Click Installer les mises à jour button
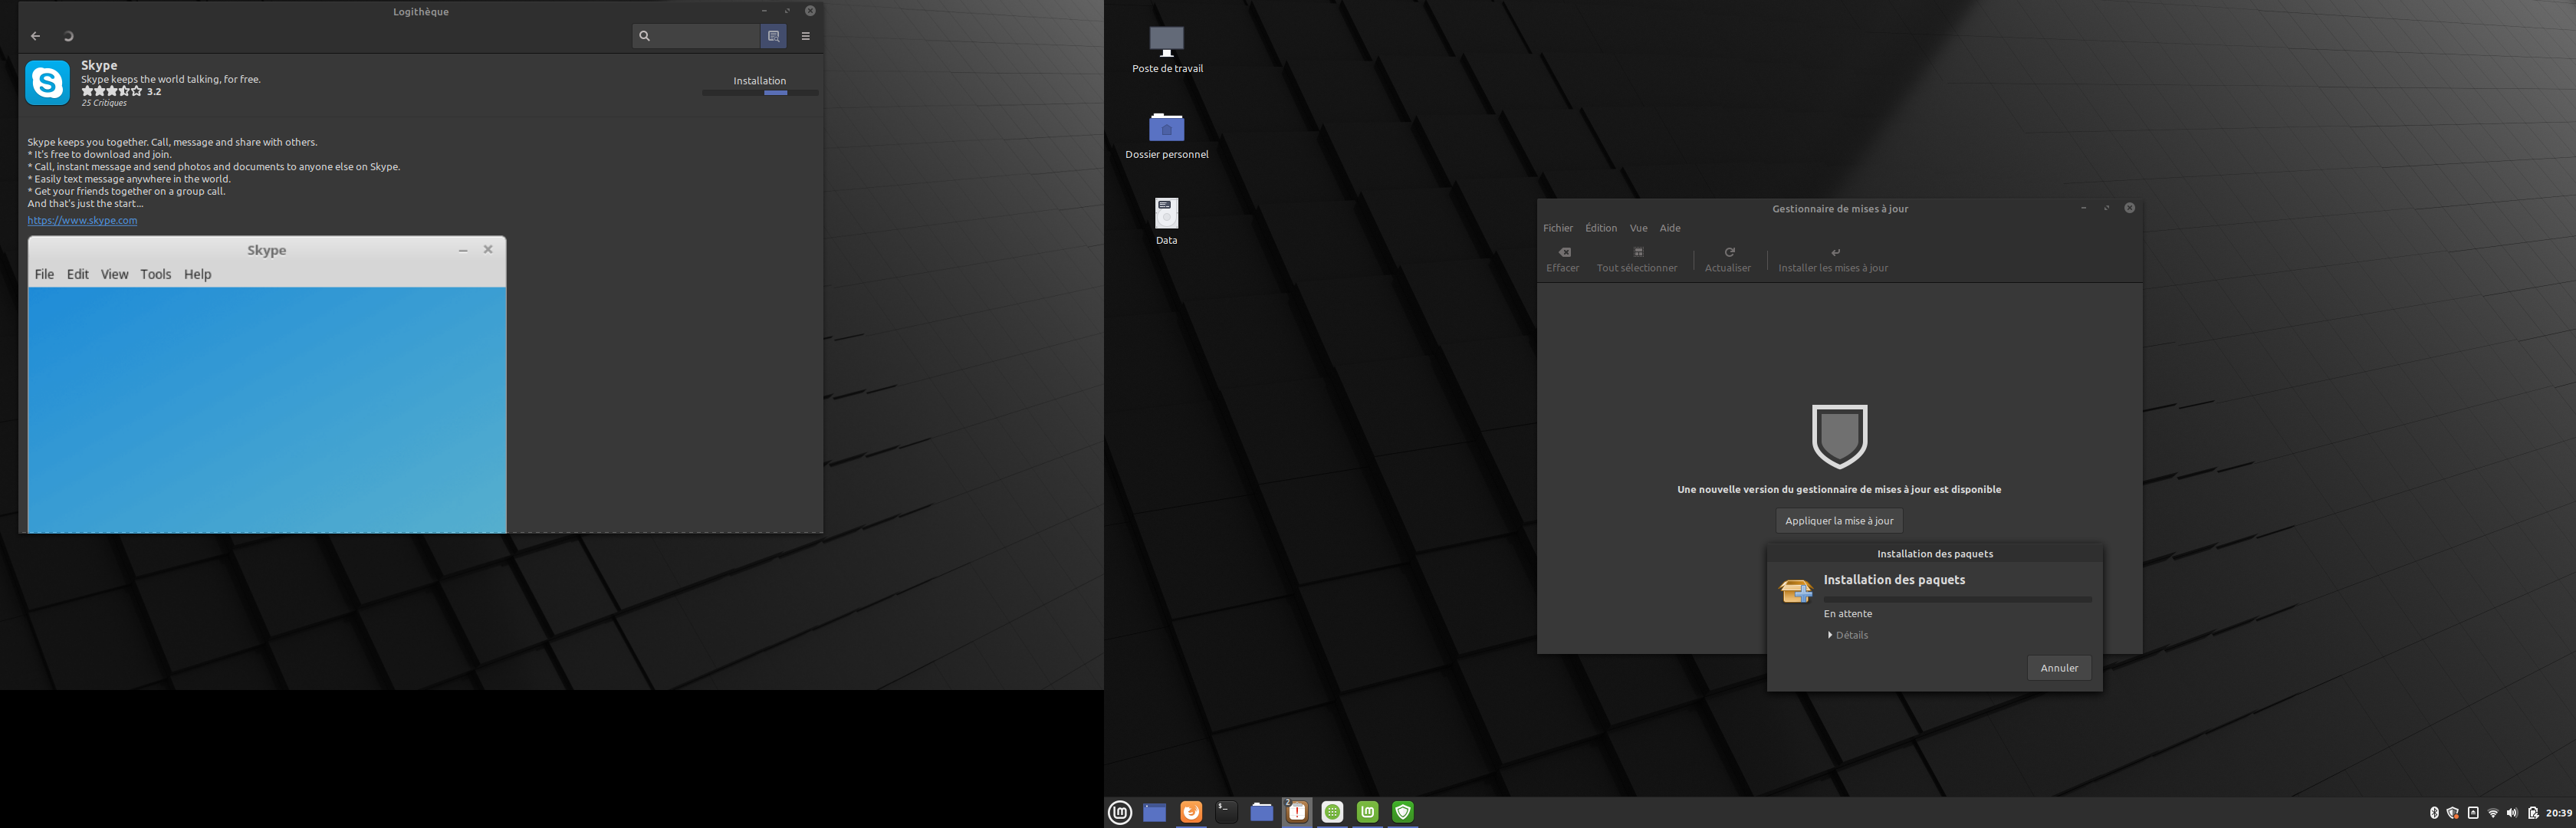This screenshot has height=828, width=2576. 1832,260
